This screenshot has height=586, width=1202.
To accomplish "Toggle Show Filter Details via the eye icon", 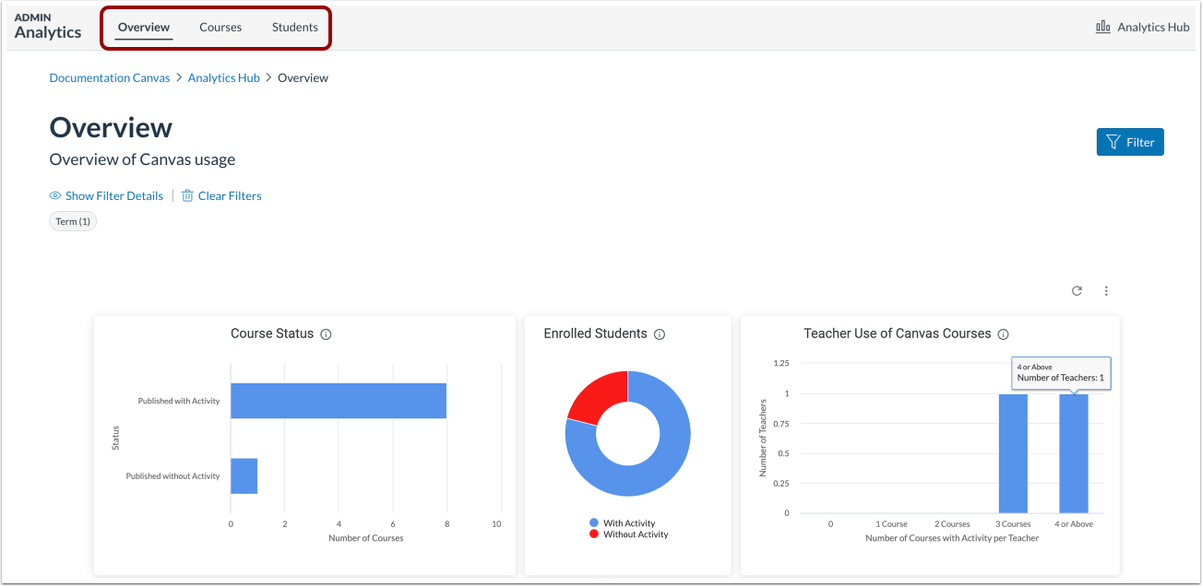I will 55,195.
